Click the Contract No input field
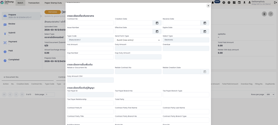Viewport: 278px width, 125px height. pos(90,23)
